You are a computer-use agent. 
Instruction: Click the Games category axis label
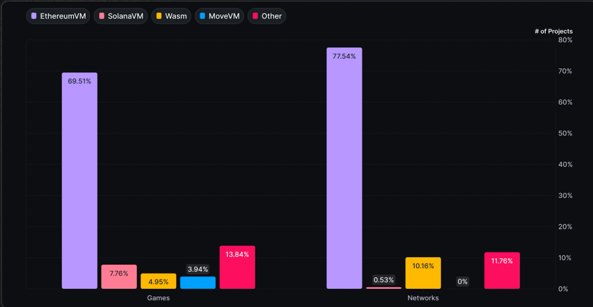[x=158, y=298]
